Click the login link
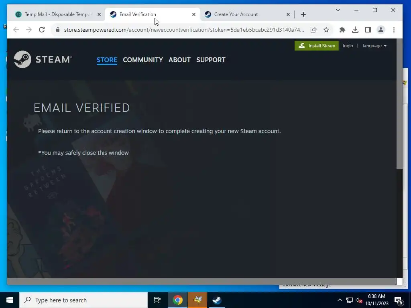Image resolution: width=411 pixels, height=308 pixels. pyautogui.click(x=348, y=46)
